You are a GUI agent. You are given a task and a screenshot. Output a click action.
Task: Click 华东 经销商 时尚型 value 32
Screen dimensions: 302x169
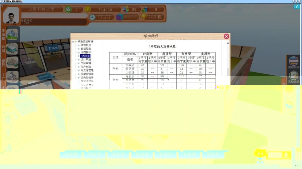click(143, 69)
